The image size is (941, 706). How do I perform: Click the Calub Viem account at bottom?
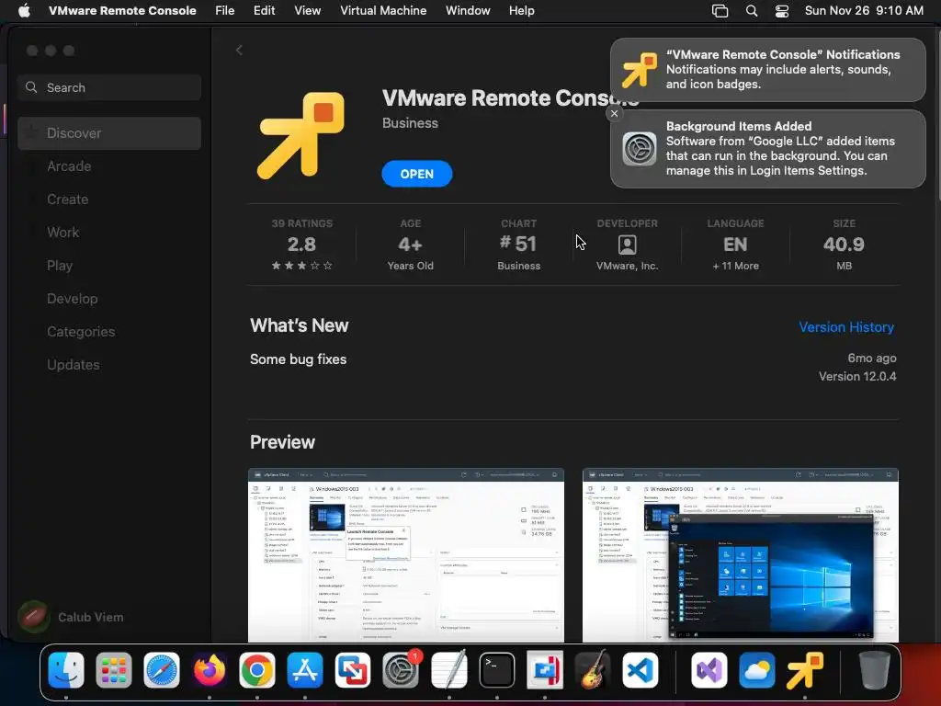coord(71,617)
